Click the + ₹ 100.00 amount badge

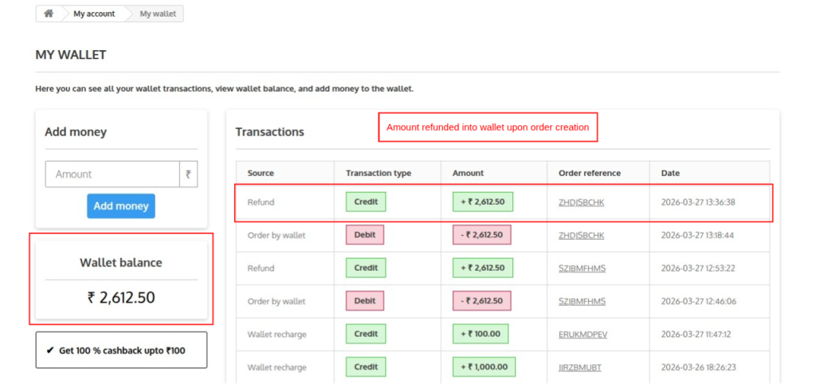(481, 334)
